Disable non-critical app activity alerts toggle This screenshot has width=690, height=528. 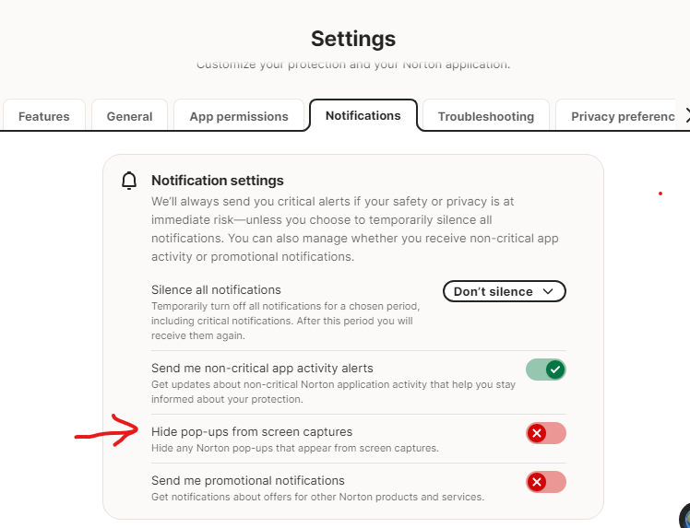[x=545, y=370]
